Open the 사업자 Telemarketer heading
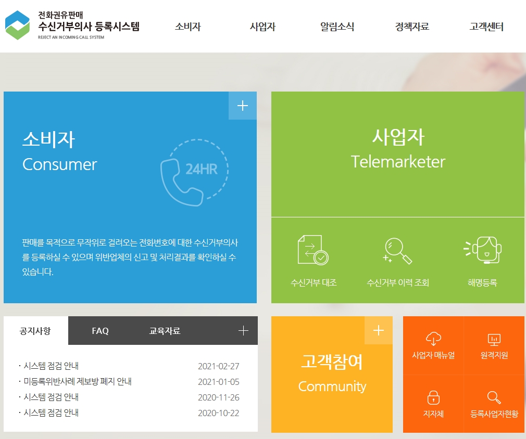Image resolution: width=526 pixels, height=439 pixels. [398, 149]
